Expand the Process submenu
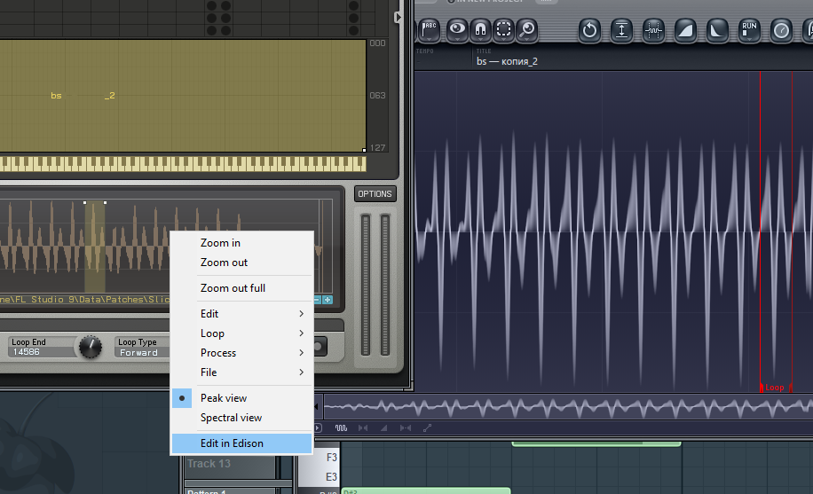This screenshot has height=494, width=813. 242,353
